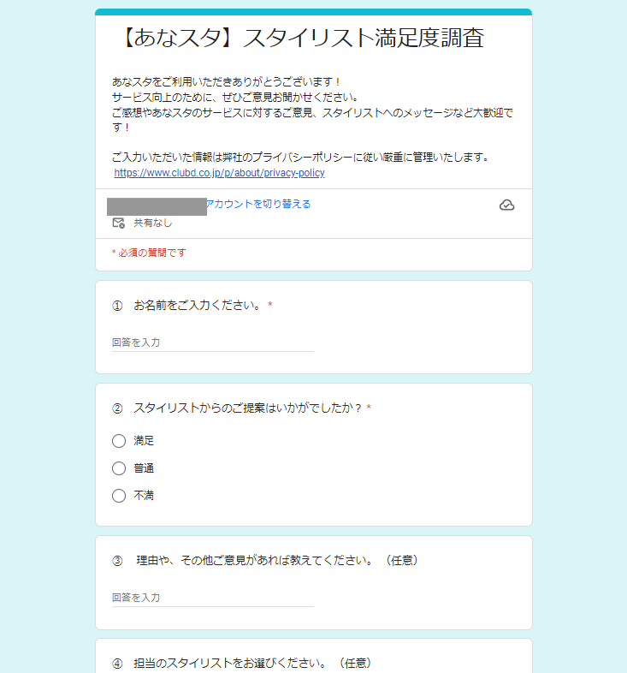Click the privacy policy notice sentence
Screen dimensions: 627x673
click(x=300, y=158)
